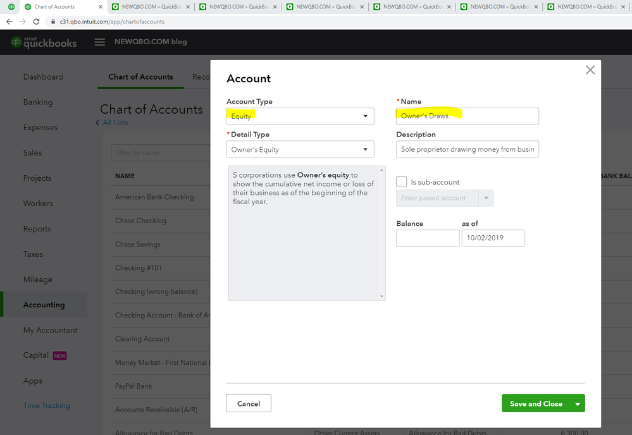Click the QuickBooks logo
The width and height of the screenshot is (632, 435).
[x=44, y=42]
